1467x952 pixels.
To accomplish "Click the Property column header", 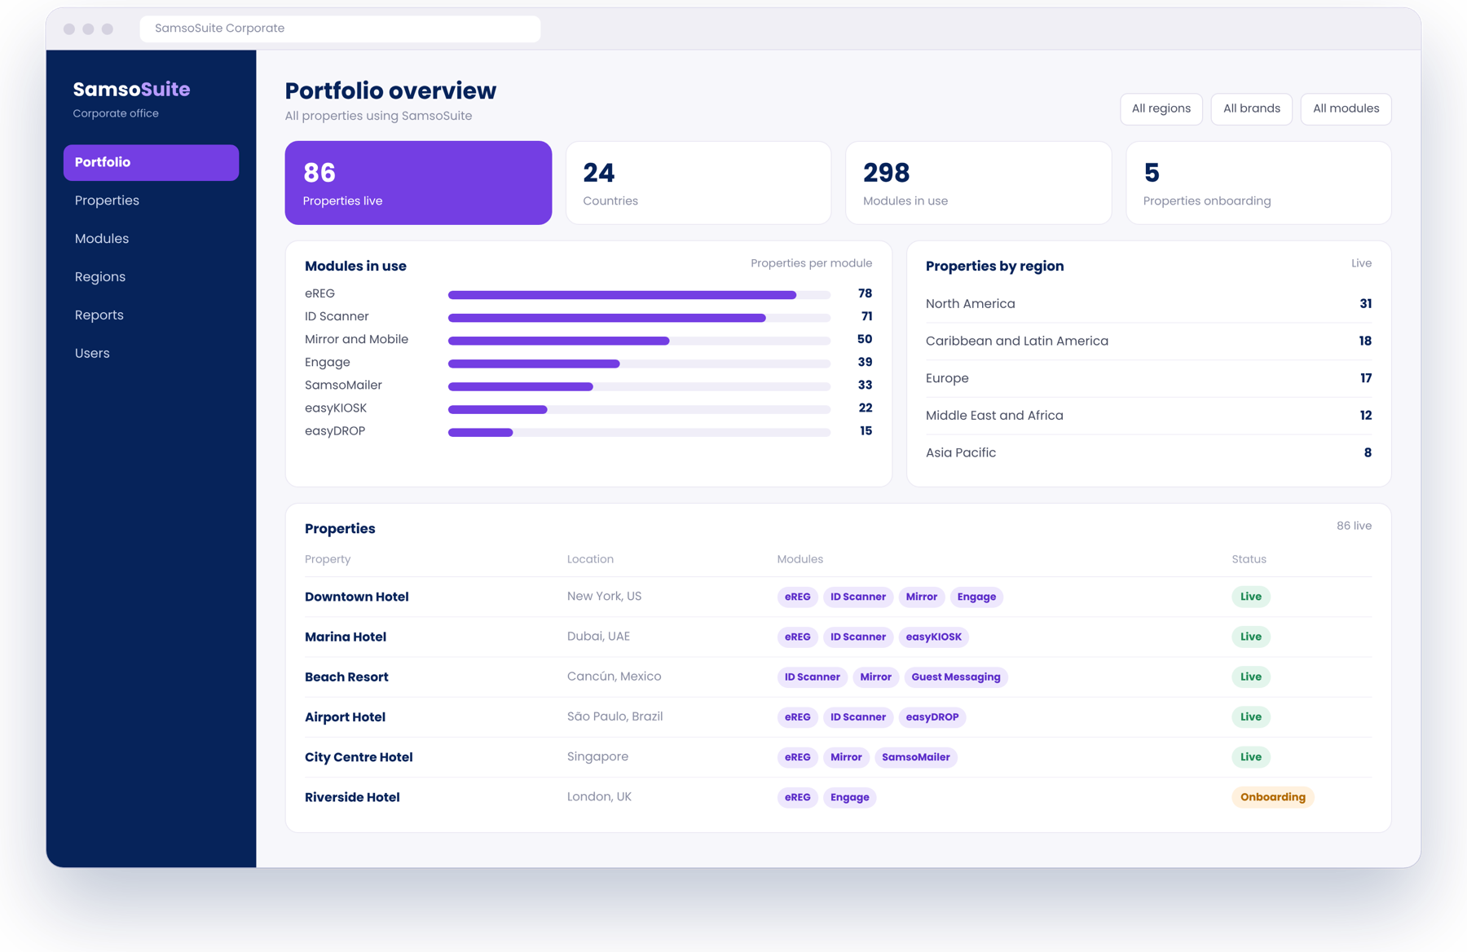I will point(328,559).
